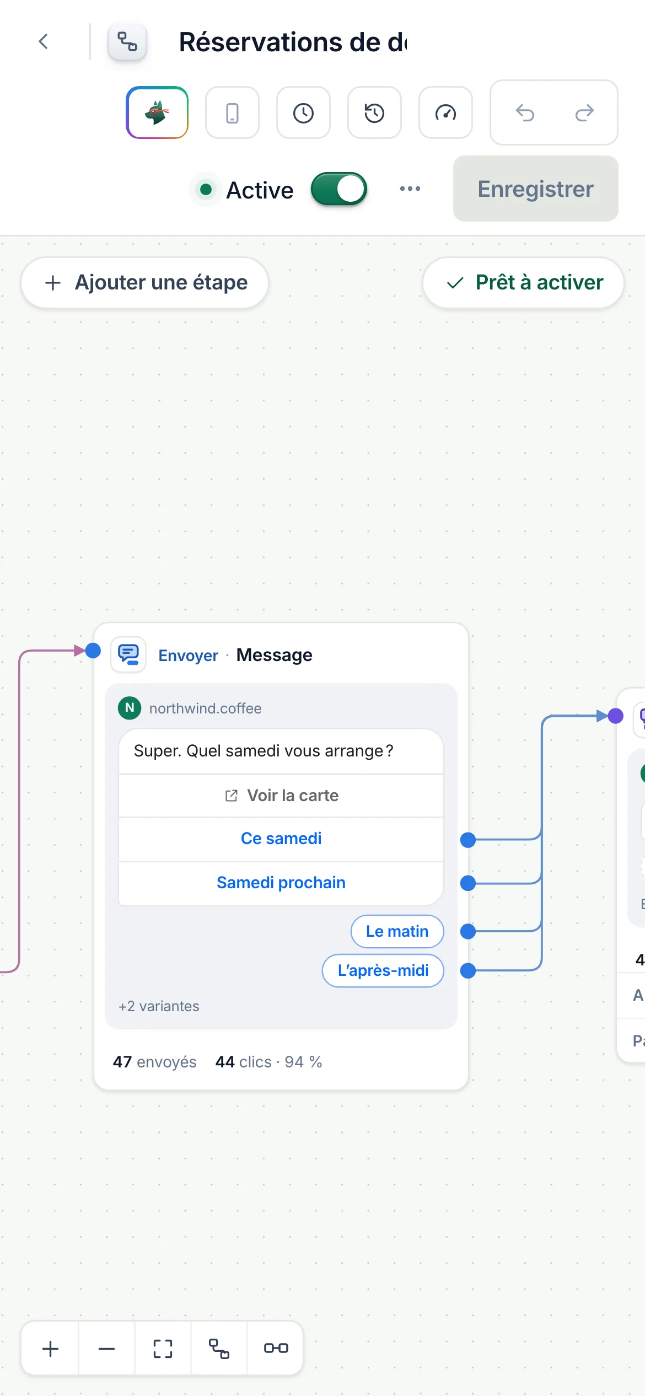Click the message step input connector dot
This screenshot has height=1396, width=645.
pos(93,651)
